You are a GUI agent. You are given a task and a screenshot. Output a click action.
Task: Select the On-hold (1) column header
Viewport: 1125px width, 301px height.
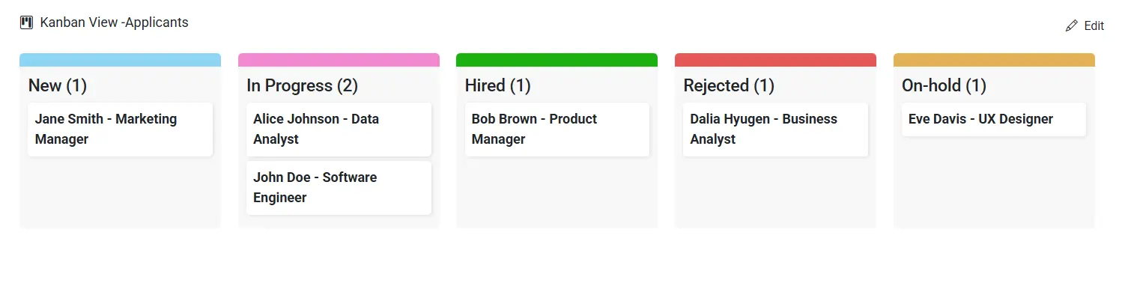click(944, 85)
